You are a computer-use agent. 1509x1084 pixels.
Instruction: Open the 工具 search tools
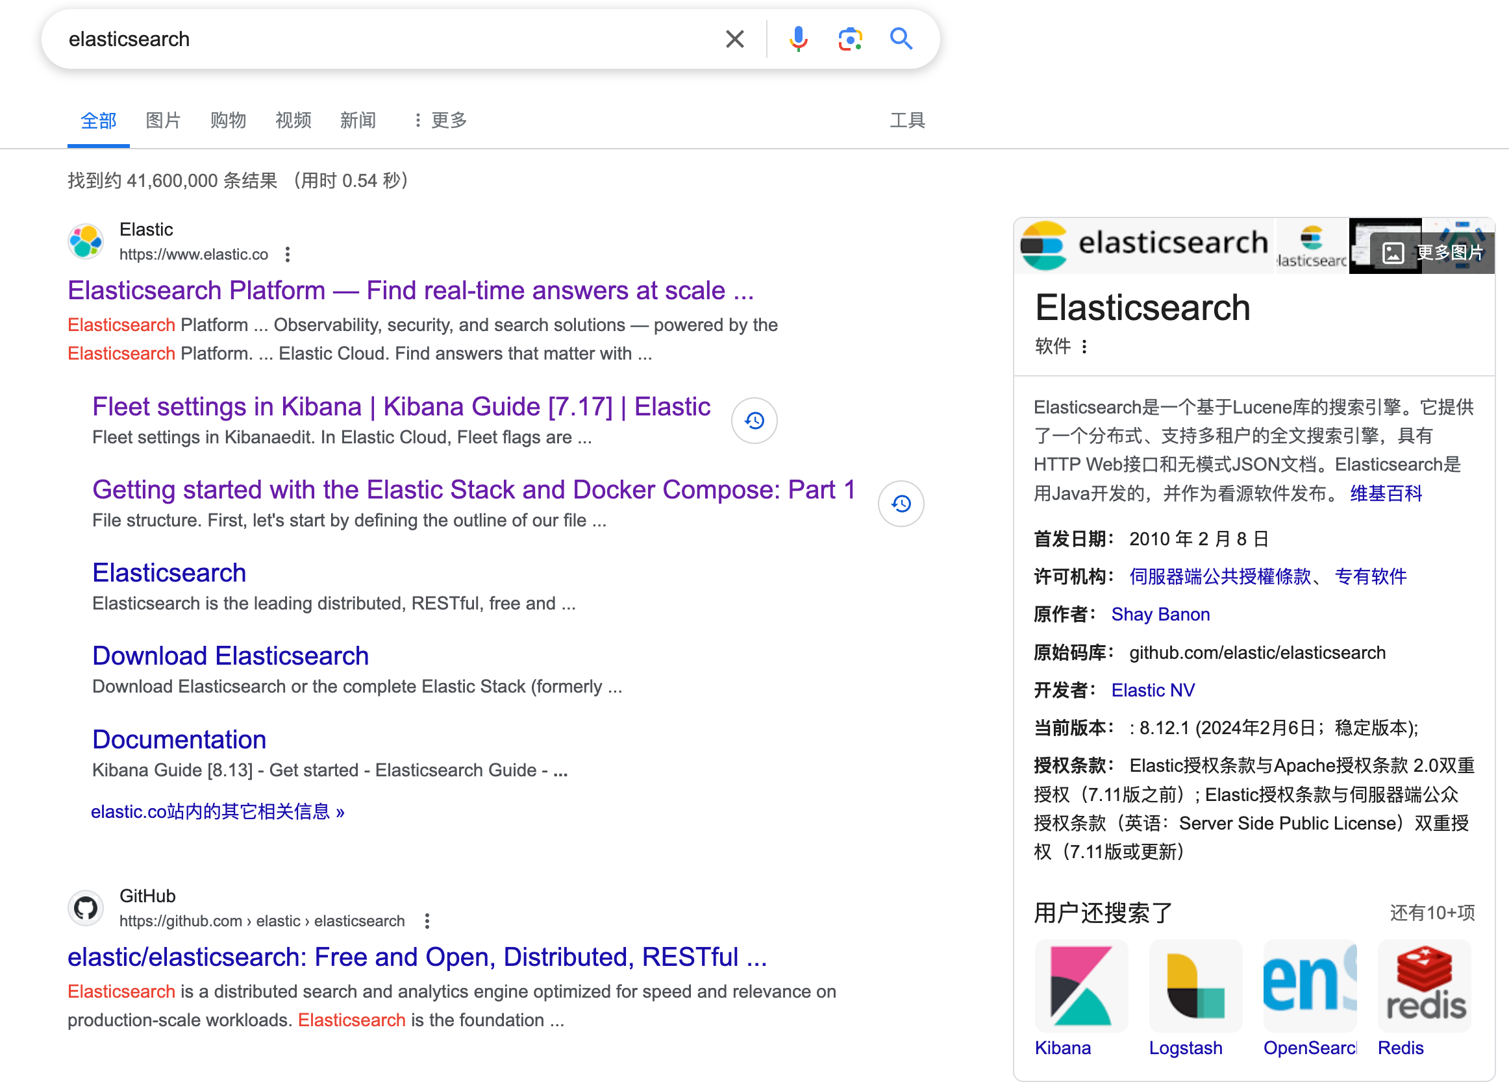click(x=908, y=120)
